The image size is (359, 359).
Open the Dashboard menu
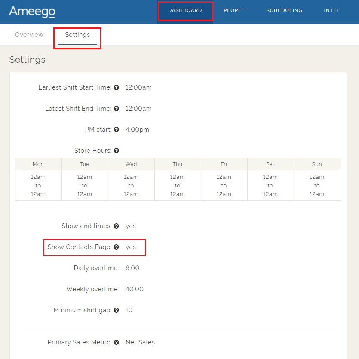click(x=185, y=11)
